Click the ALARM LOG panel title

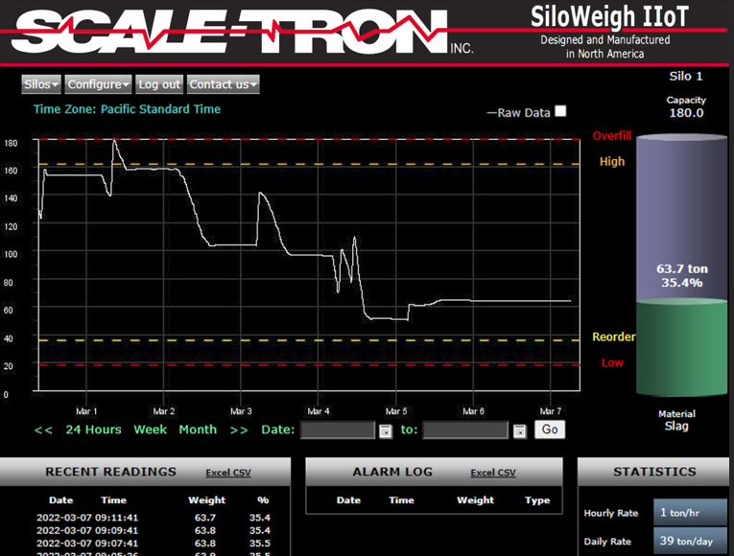[392, 472]
